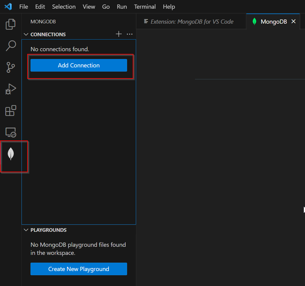
Task: Open the Search view icon
Action: point(10,46)
